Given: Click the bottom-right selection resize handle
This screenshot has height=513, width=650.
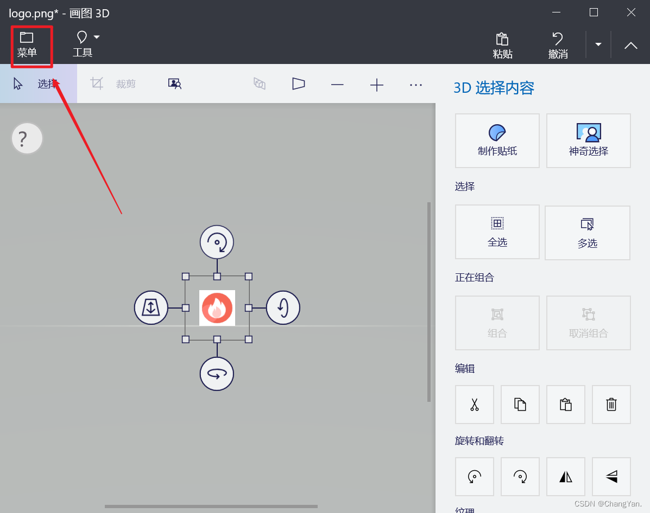Looking at the screenshot, I should [248, 339].
